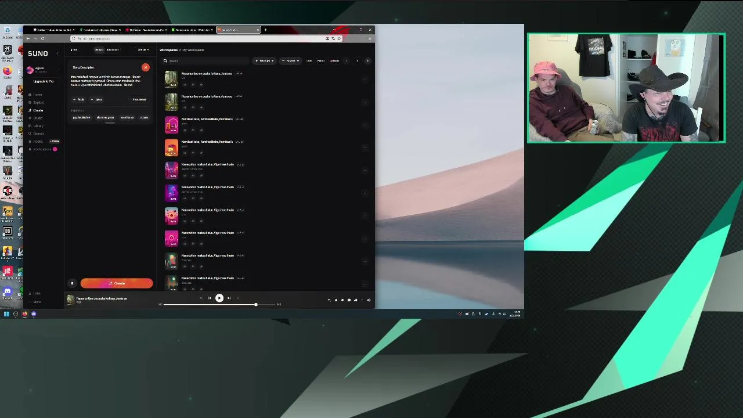The image size is (743, 418).
Task: Toggle repeat in the bottom player
Action: coord(238,298)
